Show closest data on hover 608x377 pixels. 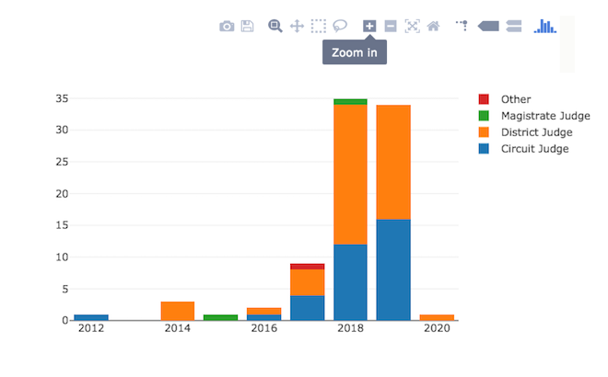click(488, 27)
